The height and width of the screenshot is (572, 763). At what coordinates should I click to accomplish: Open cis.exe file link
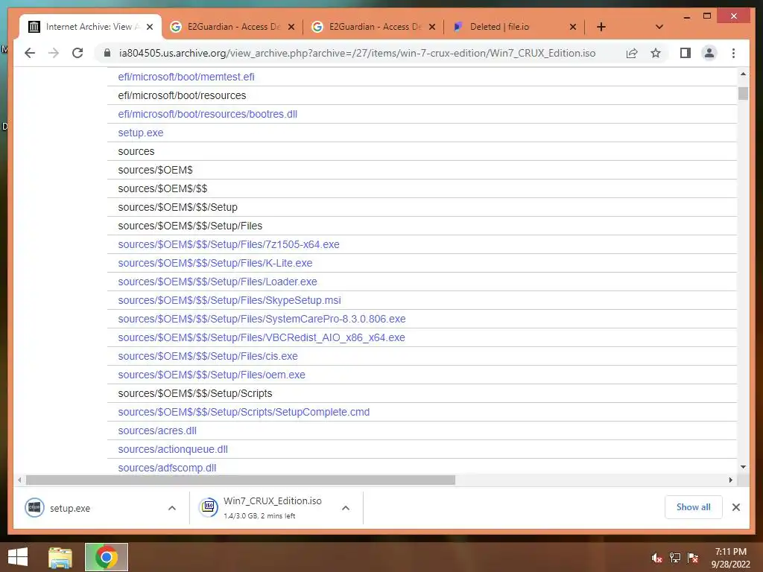[x=208, y=356]
